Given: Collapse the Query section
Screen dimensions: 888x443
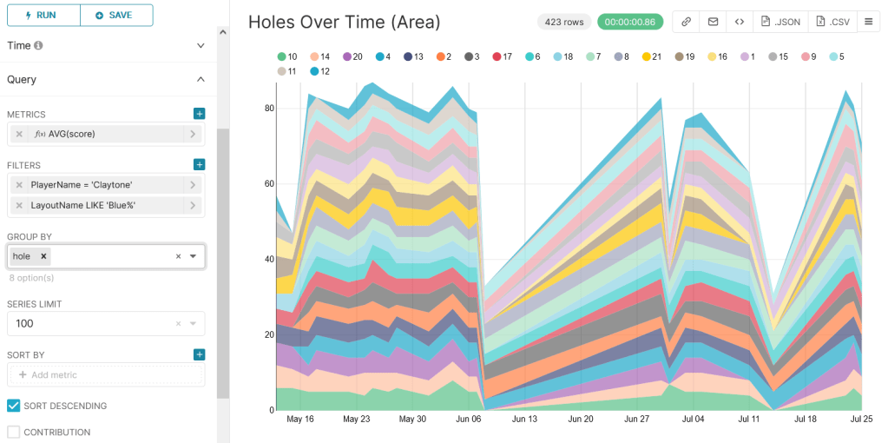Looking at the screenshot, I should point(201,79).
